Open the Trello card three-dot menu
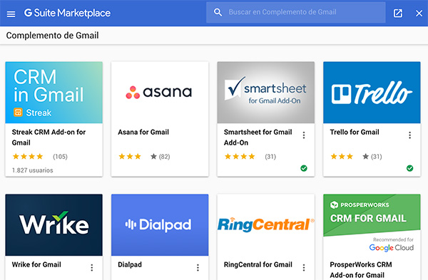The height and width of the screenshot is (280, 428). (409, 135)
